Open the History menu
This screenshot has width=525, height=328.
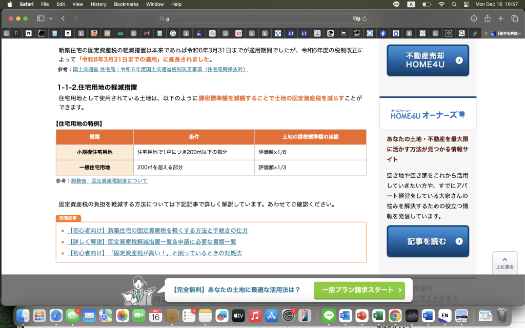click(x=98, y=4)
